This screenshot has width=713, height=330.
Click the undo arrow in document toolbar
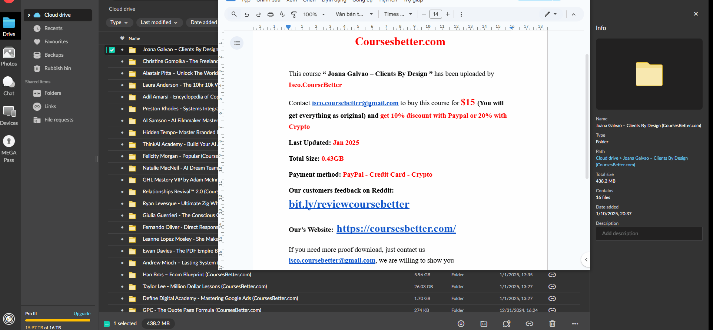click(247, 14)
